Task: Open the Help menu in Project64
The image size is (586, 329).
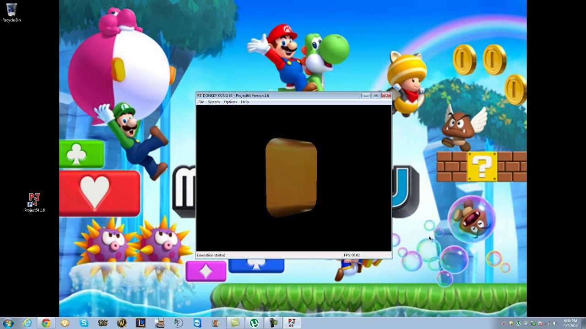Action: (x=245, y=102)
